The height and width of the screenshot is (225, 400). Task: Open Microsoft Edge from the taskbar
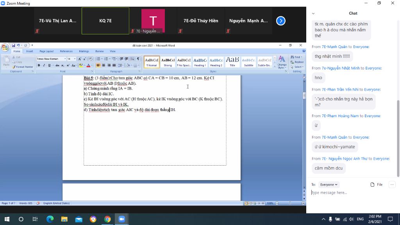50,219
